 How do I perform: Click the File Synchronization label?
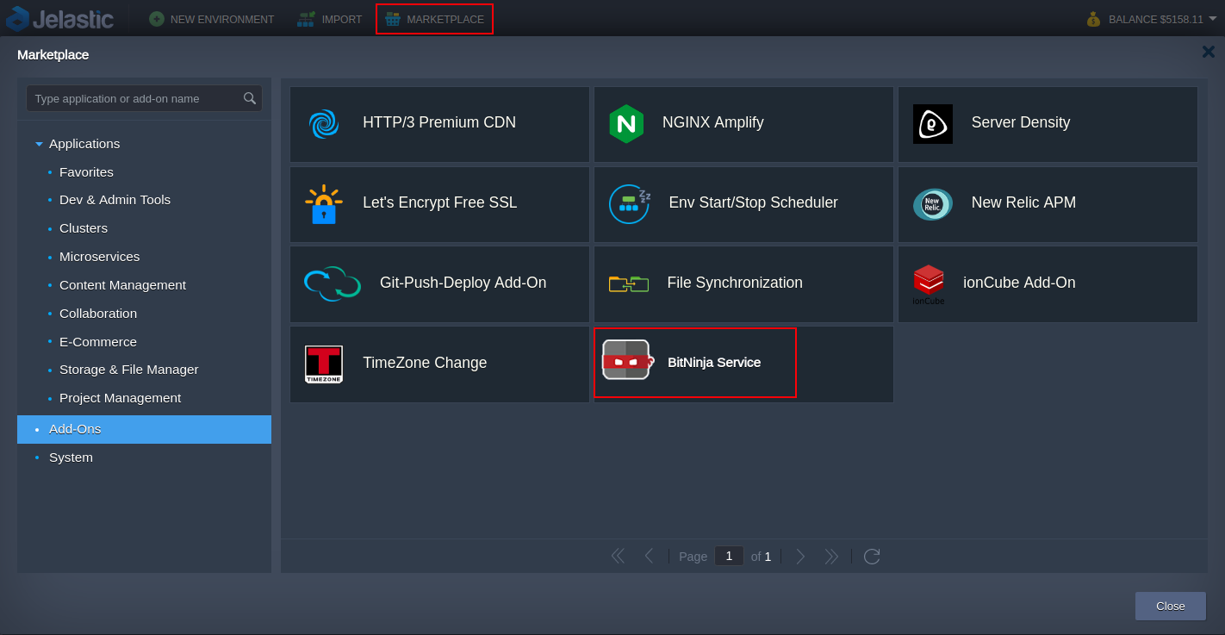(x=735, y=283)
